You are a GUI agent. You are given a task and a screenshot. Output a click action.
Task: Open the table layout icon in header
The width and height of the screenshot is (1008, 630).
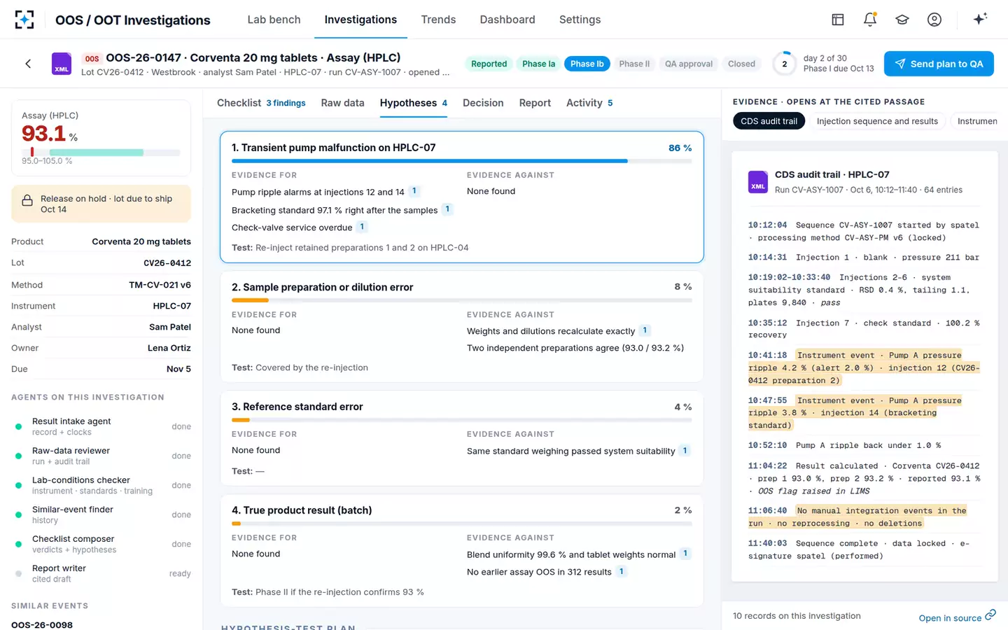(x=838, y=20)
